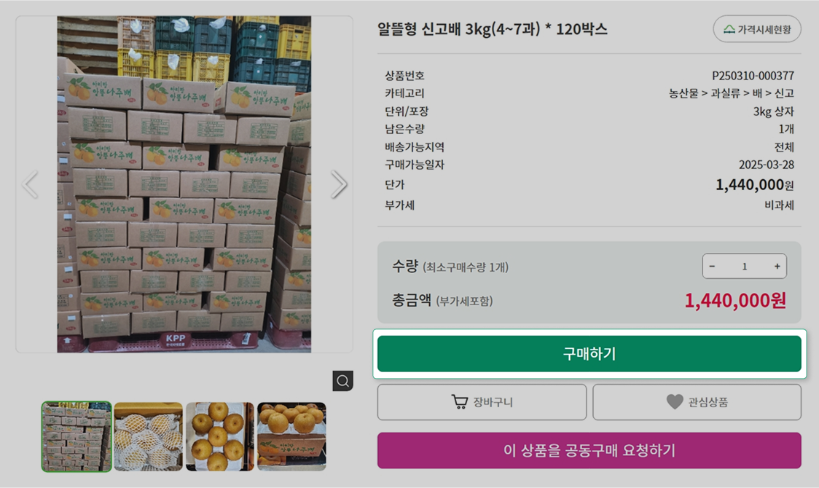The height and width of the screenshot is (488, 819).
Task: Open the 가격시세현황 price status button
Action: tap(757, 29)
